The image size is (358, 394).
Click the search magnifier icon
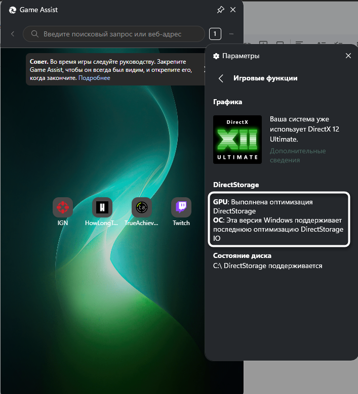coord(35,34)
